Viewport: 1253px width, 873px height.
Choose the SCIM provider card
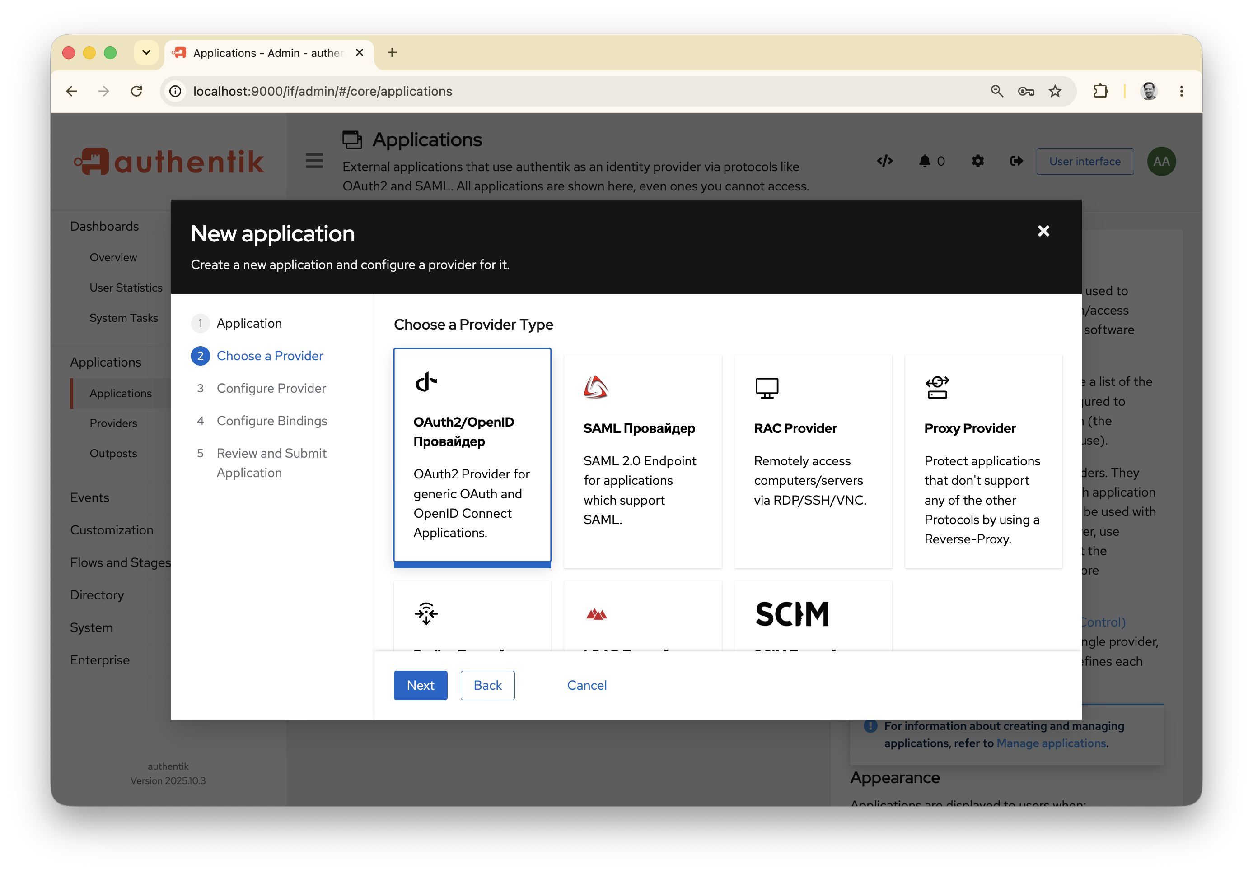pos(813,616)
